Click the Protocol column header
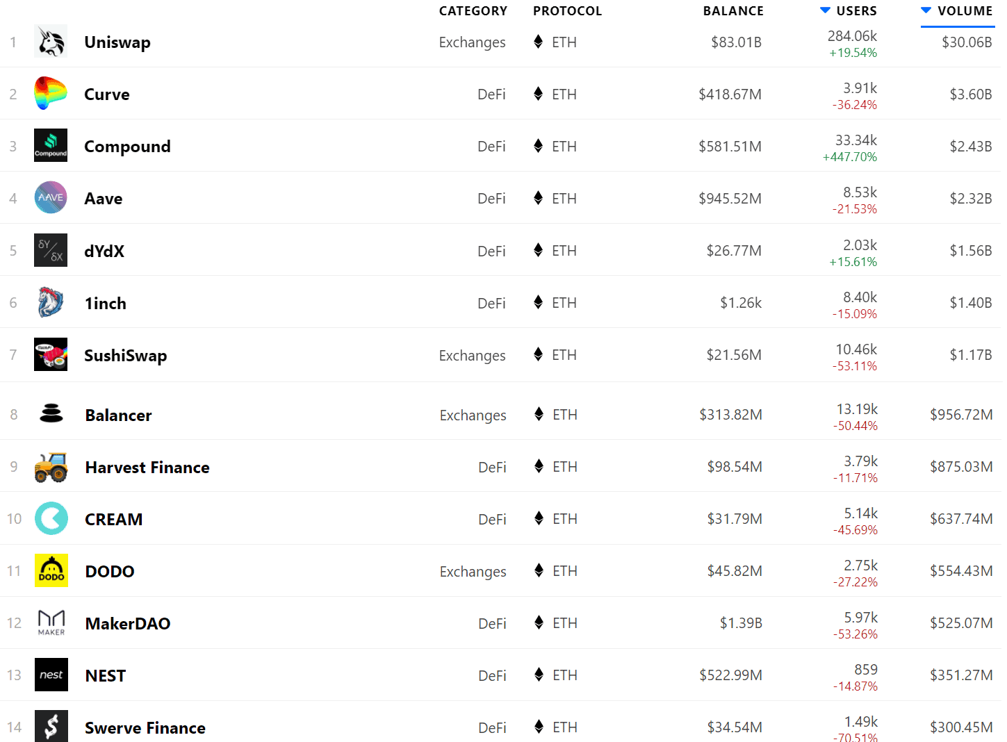 567,11
